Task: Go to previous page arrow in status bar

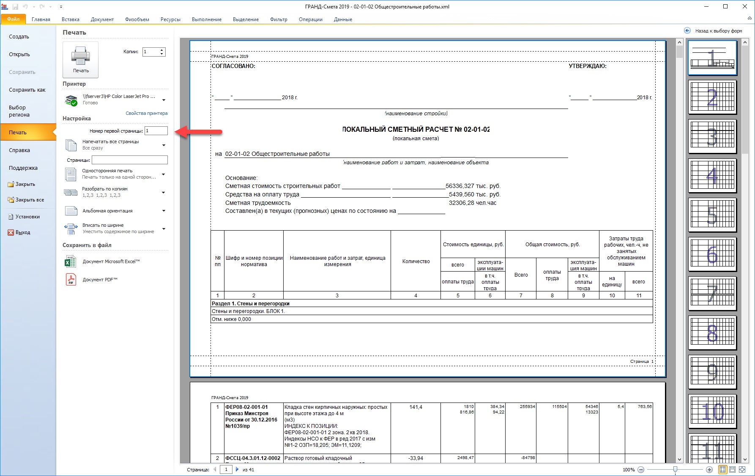Action: tap(215, 469)
